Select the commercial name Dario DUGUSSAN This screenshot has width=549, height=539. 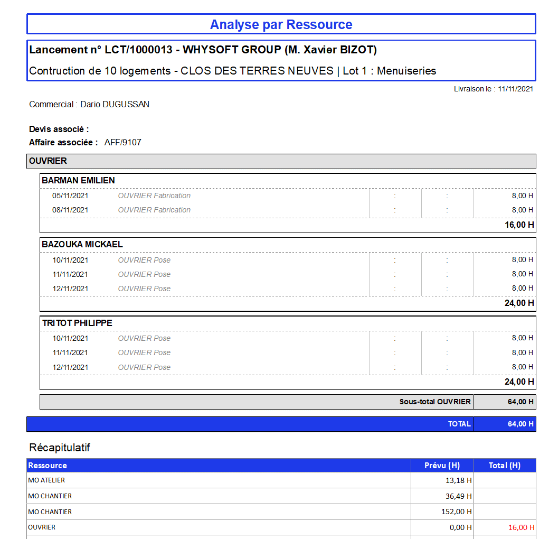pyautogui.click(x=115, y=105)
